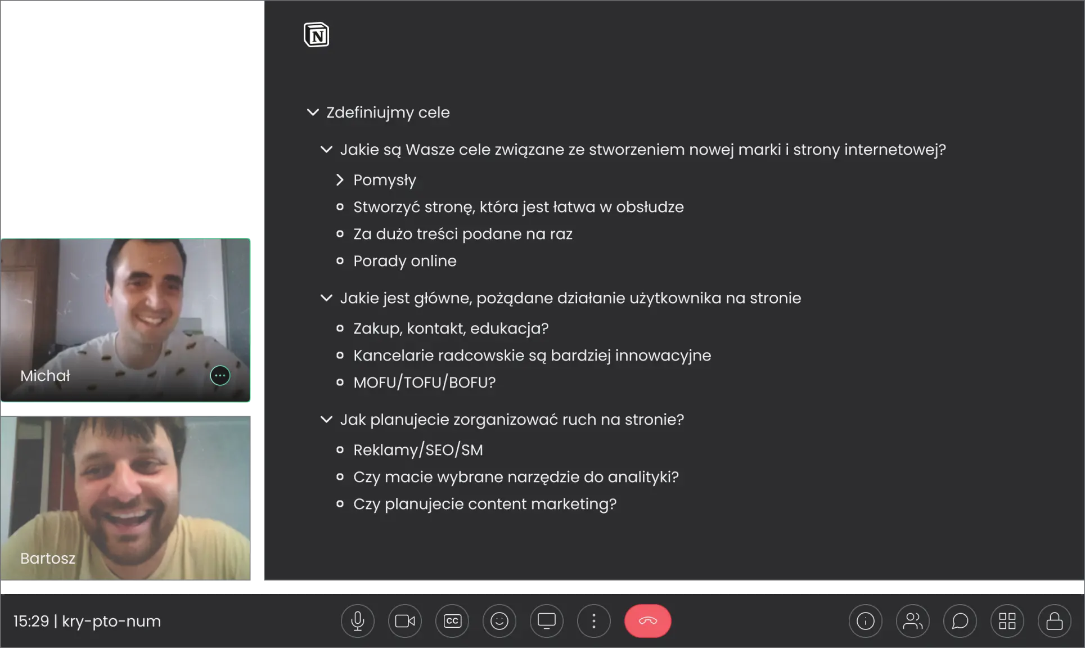Collapse the Zdefiniujmy cele section
This screenshot has width=1085, height=648.
(x=313, y=112)
